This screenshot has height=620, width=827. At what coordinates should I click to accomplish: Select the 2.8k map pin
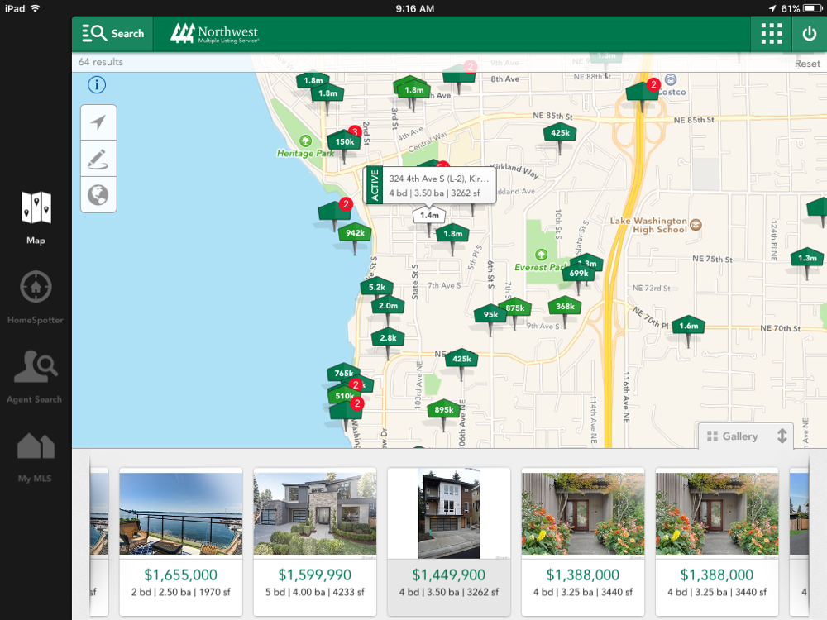click(x=388, y=338)
